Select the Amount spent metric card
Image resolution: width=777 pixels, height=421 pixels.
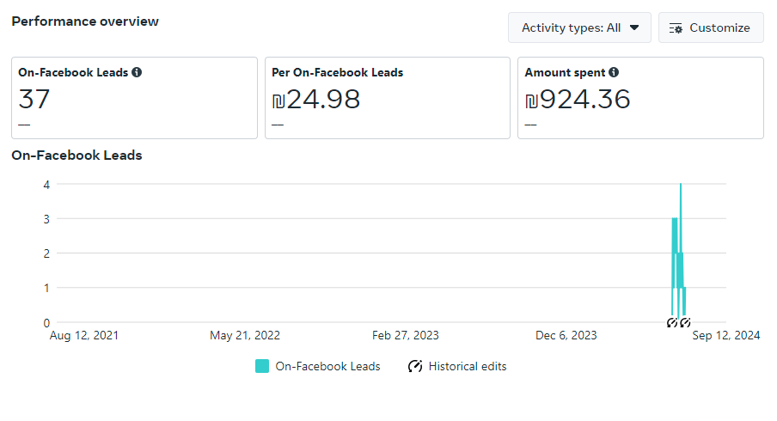[x=640, y=98]
